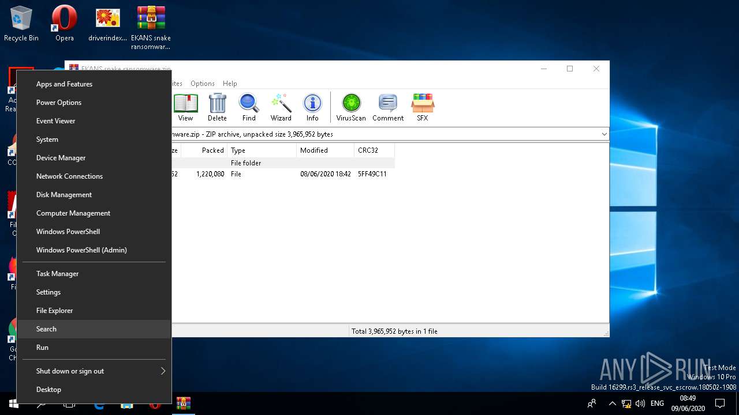Viewport: 739px width, 415px height.
Task: Select Event Viewer menu entry
Action: (x=94, y=121)
